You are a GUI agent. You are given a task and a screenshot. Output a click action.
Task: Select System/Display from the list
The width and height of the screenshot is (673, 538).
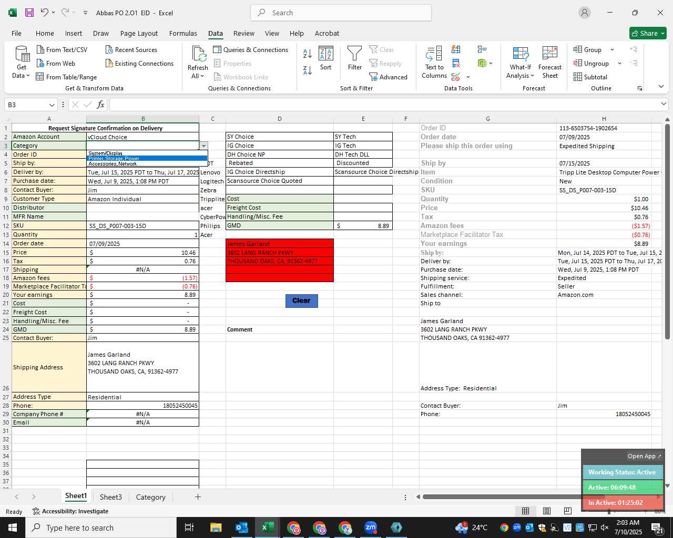point(147,153)
